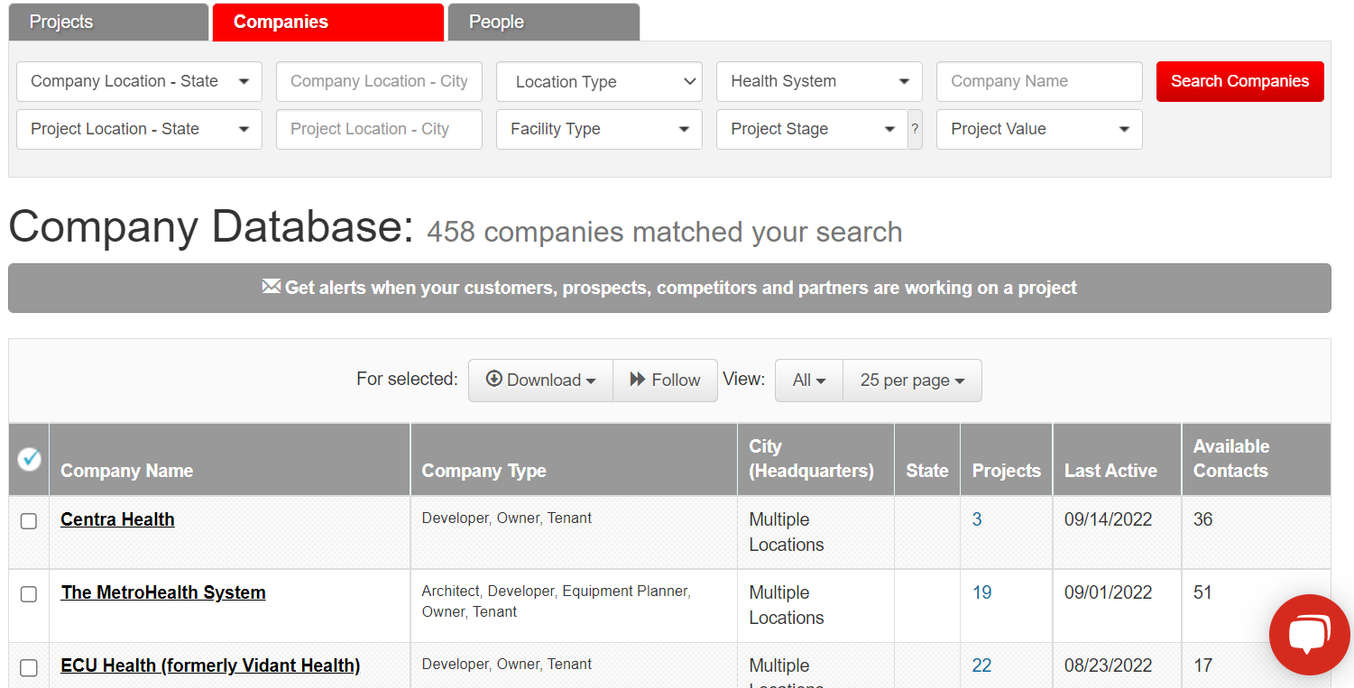Open the Company Location - State dropdown
The image size is (1354, 688).
[x=138, y=81]
